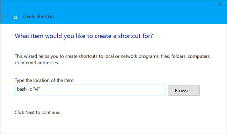Click the word "bash" in the location field
The image size is (227, 134).
22,89
